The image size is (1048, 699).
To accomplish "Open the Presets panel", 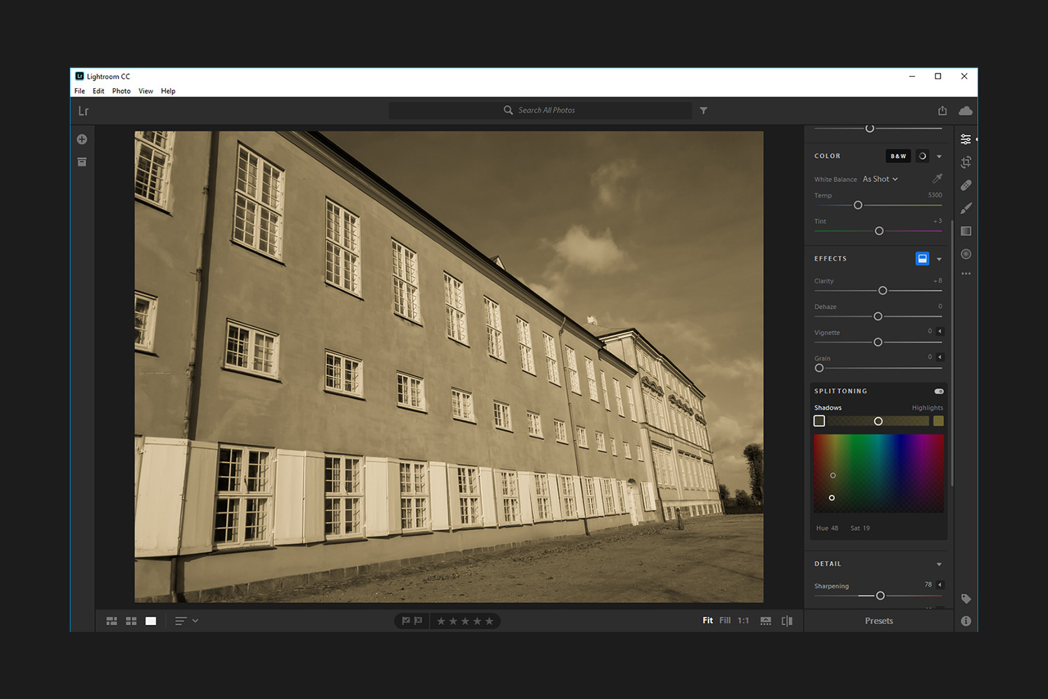I will click(x=879, y=621).
